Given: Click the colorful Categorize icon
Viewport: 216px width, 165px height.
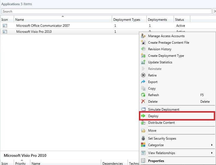Looking at the screenshot, I should click(143, 145).
